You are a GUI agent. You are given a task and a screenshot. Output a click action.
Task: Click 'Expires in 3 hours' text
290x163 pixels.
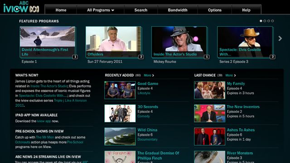tap(241, 93)
